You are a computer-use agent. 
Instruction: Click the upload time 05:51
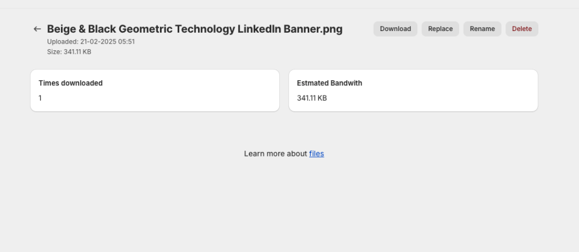[x=127, y=42]
